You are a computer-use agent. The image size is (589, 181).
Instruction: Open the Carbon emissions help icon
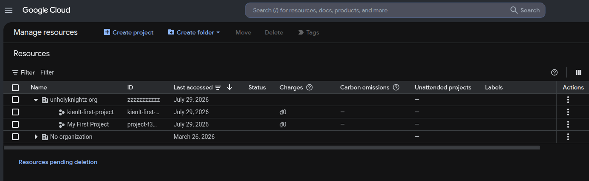click(396, 87)
